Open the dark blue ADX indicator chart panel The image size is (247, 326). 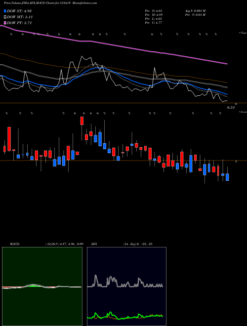click(126, 286)
